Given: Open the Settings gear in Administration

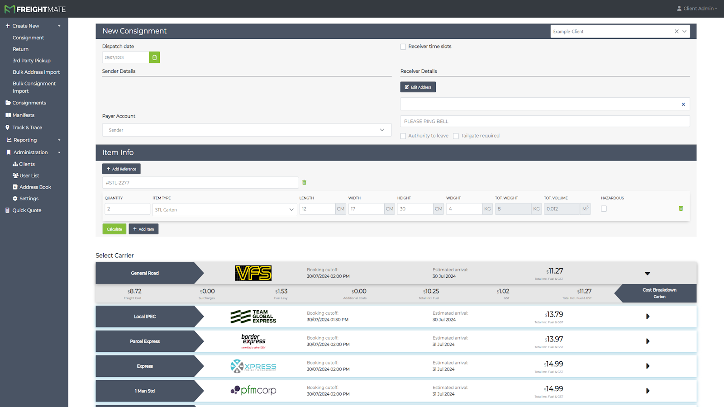Looking at the screenshot, I should point(29,198).
